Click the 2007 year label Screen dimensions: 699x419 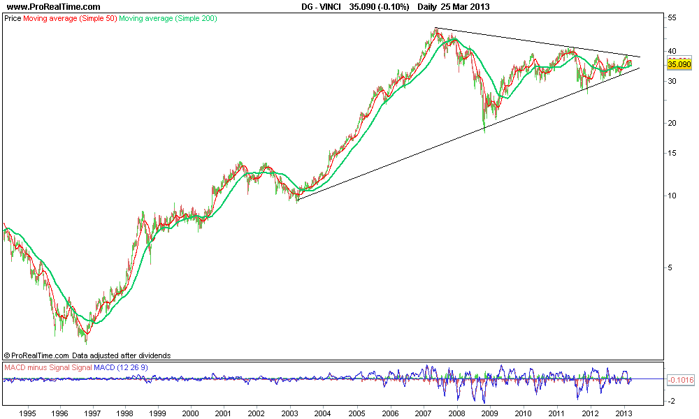click(x=423, y=413)
